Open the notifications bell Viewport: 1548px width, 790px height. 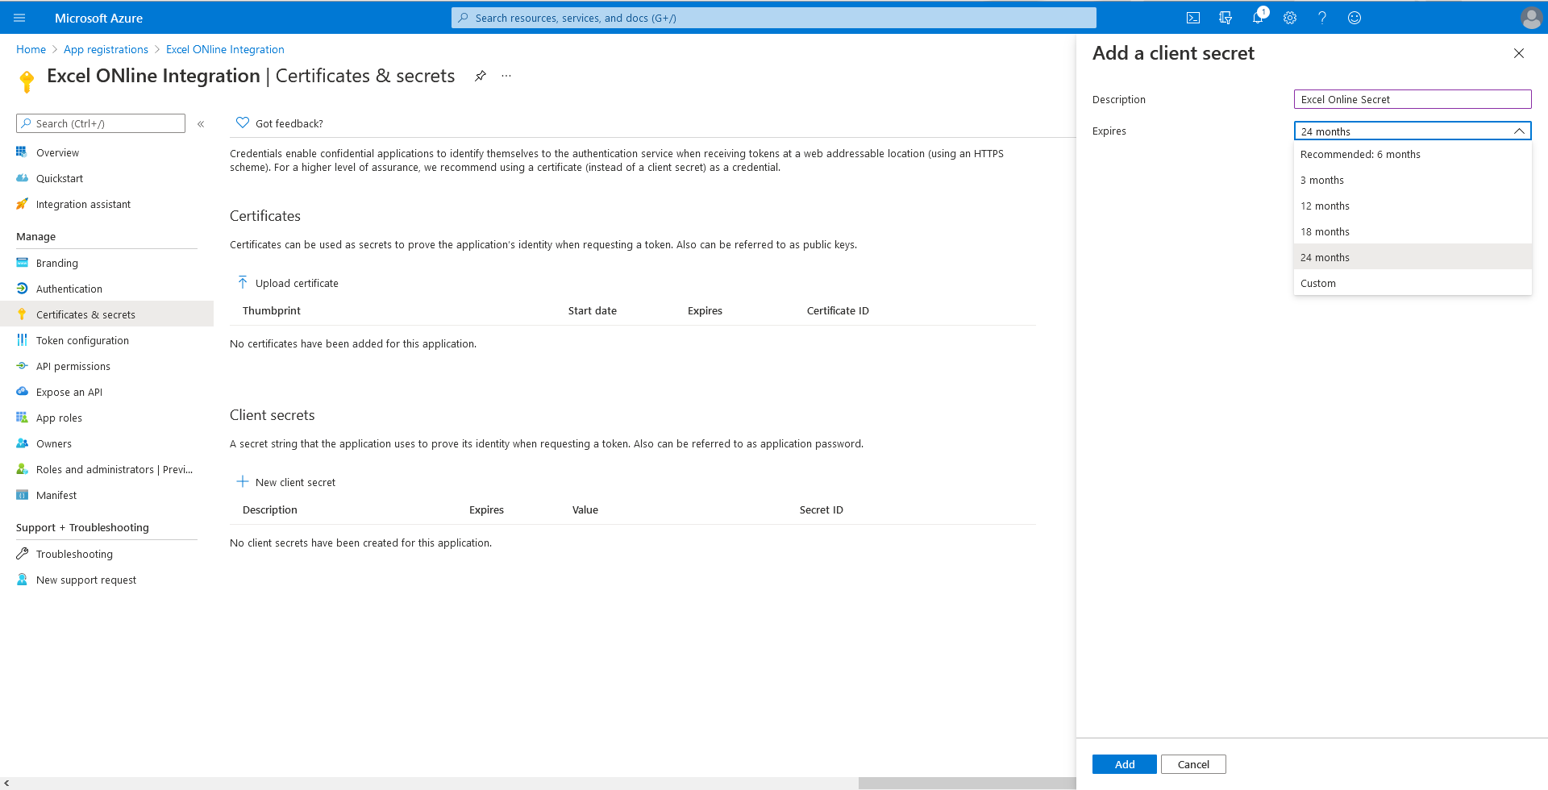coord(1258,18)
